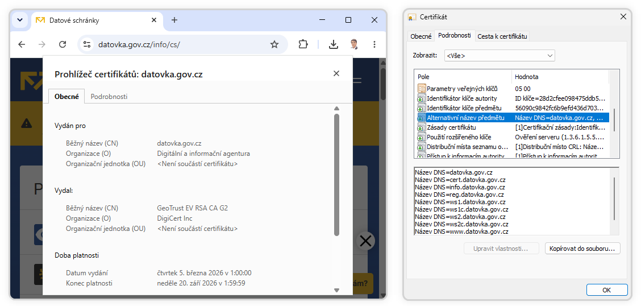Click the Název DNS=info.datovka.gov.cz line
641x306 pixels.
point(460,187)
